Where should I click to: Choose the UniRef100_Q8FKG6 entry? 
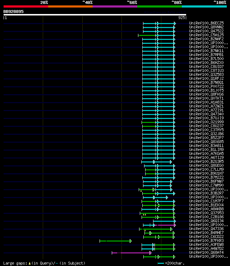point(206,94)
